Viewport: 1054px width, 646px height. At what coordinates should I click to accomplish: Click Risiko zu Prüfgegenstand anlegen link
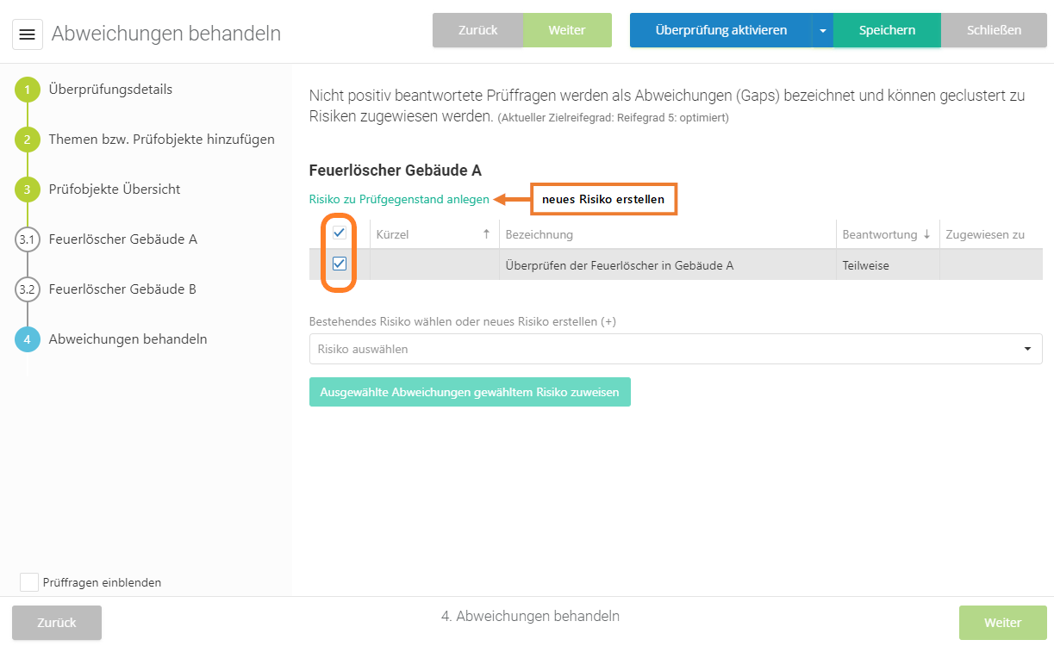[x=399, y=200]
